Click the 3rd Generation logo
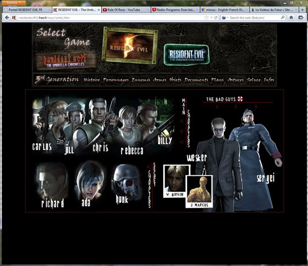 point(57,80)
